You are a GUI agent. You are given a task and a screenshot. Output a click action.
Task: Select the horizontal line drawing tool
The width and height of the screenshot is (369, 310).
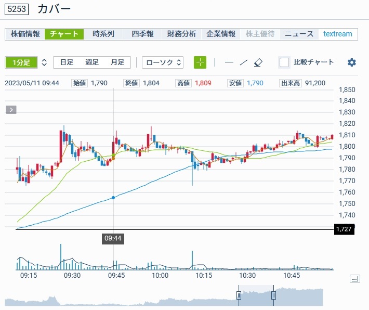coord(229,62)
